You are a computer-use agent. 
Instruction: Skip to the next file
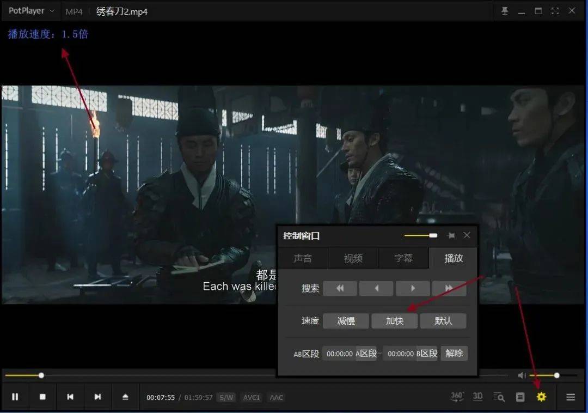coord(97,397)
